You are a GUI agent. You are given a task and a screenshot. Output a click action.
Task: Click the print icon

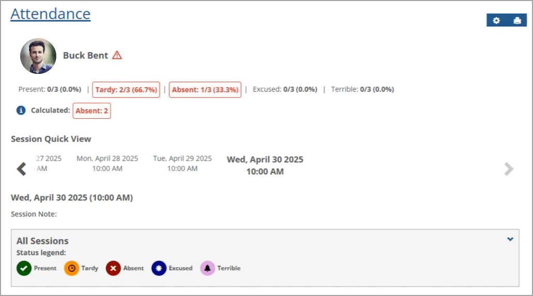point(517,20)
